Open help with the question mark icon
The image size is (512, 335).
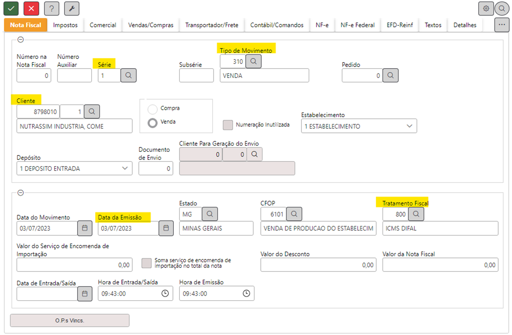point(52,8)
